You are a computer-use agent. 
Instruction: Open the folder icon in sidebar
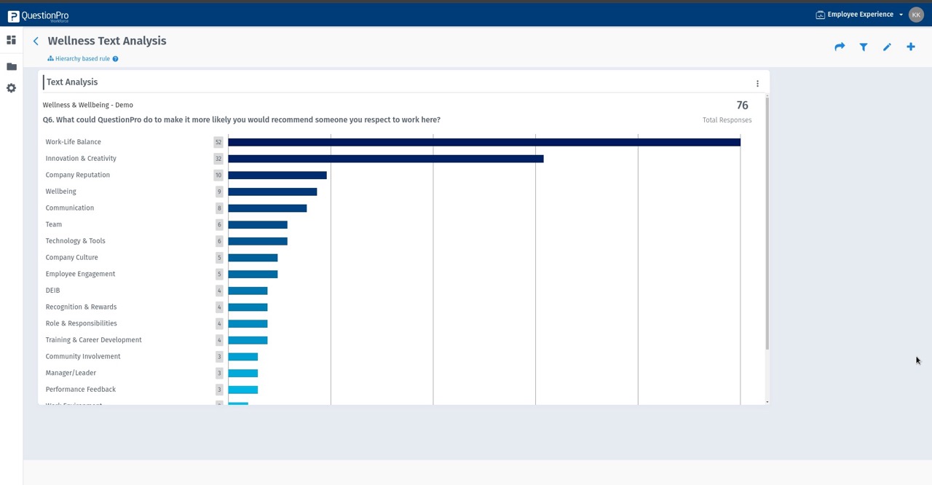[12, 66]
